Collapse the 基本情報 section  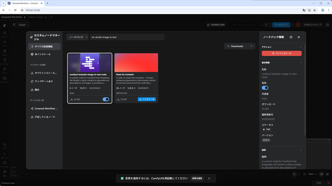(x=301, y=63)
